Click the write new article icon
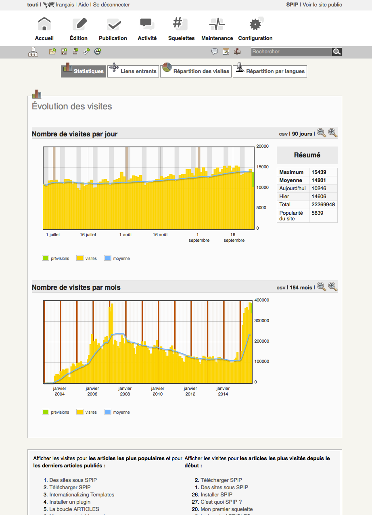Image resolution: width=372 pixels, height=515 pixels. (x=64, y=52)
